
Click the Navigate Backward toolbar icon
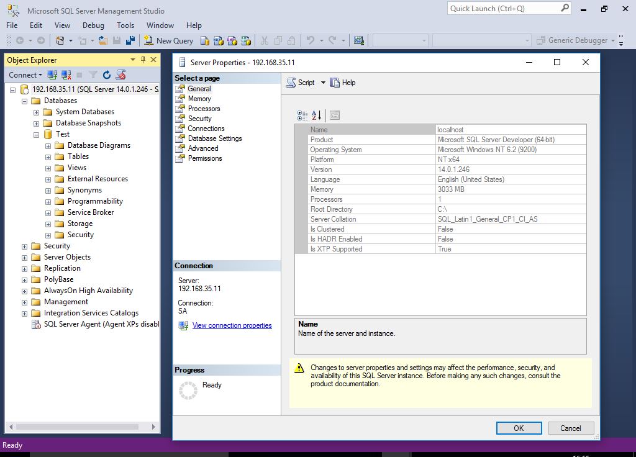click(x=19, y=40)
